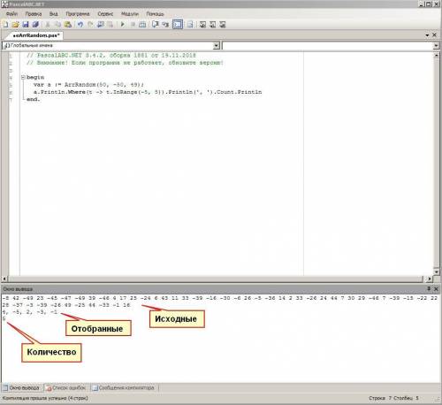Select the ArrRandom.pas editor tab
The width and height of the screenshot is (442, 405).
(36, 35)
